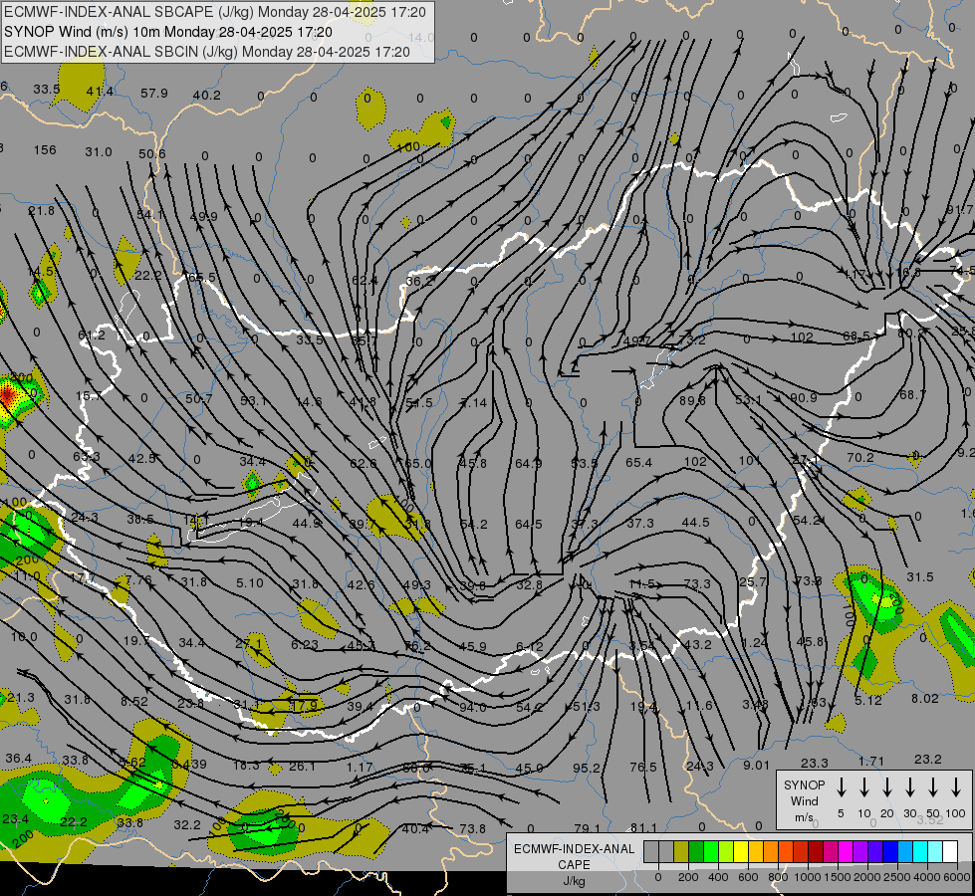Select the dark green CAPE legend swatch
The image size is (975, 896).
(696, 852)
